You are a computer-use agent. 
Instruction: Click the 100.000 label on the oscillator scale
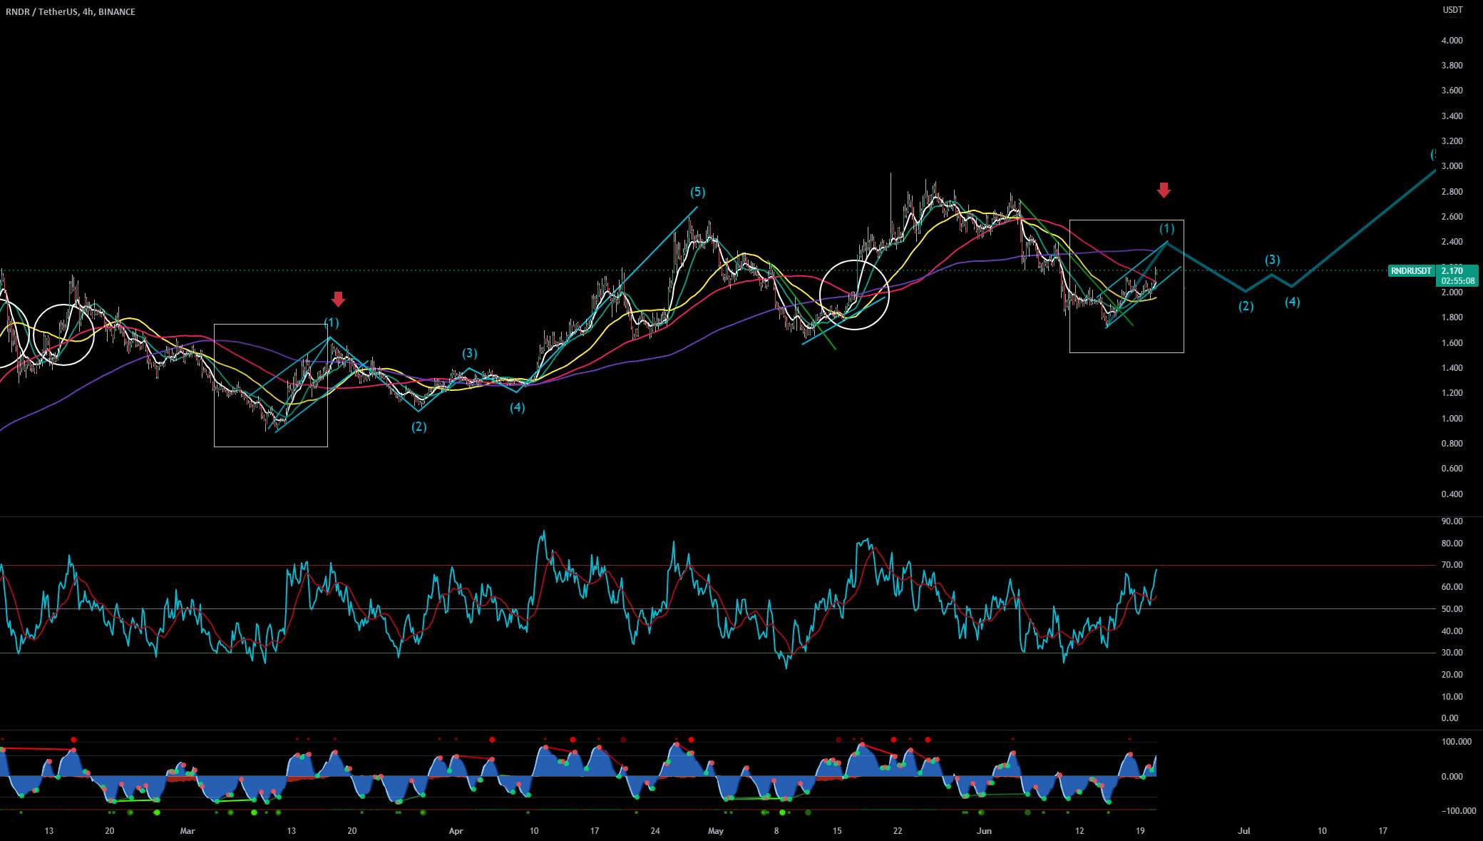[1456, 742]
